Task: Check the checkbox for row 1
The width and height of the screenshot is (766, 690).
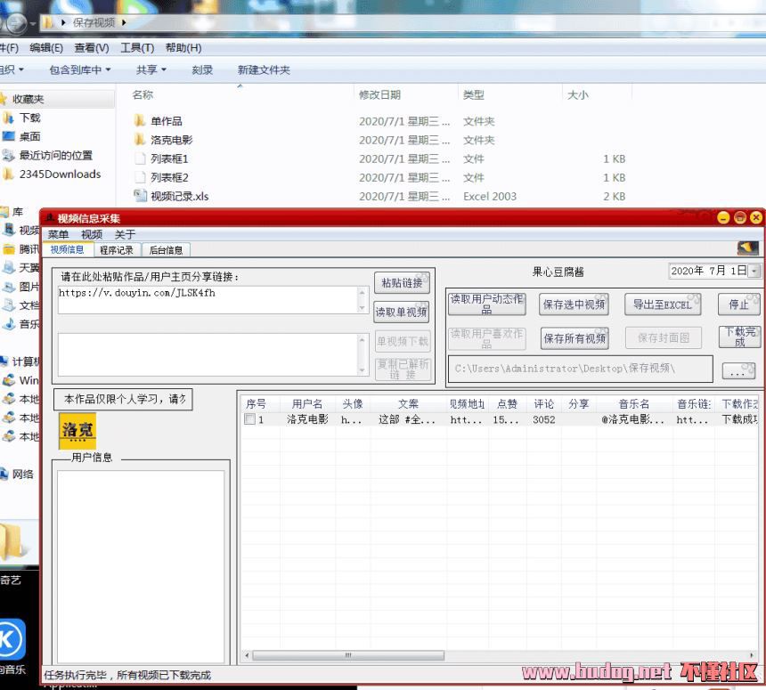Action: tap(250, 419)
